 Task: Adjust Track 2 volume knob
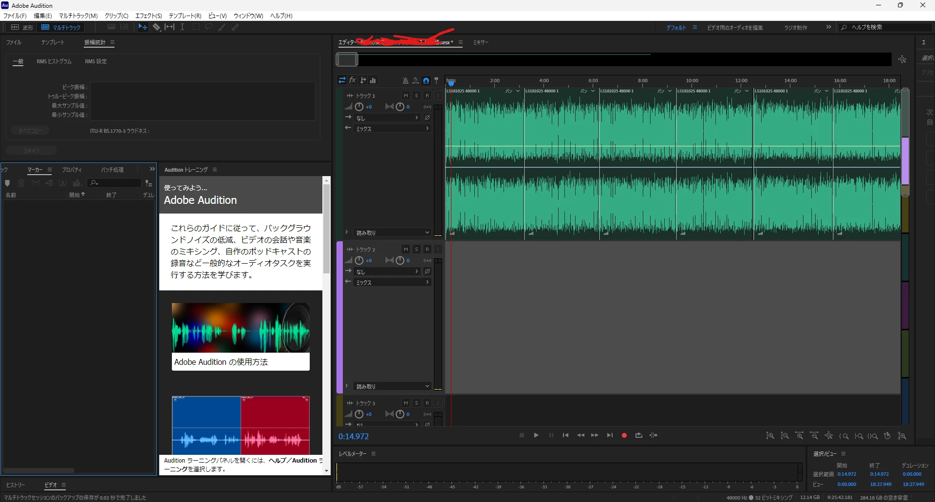(359, 260)
